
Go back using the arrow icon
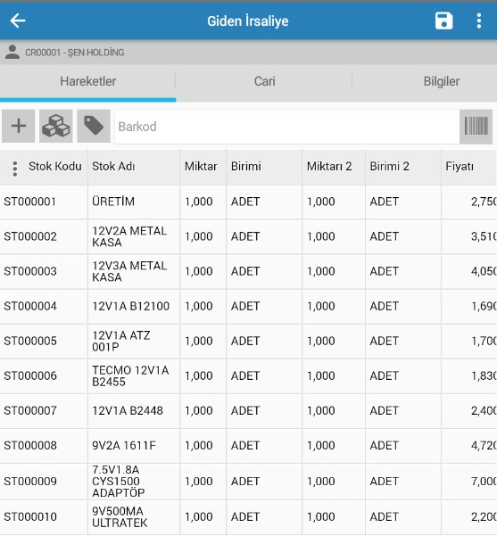click(18, 21)
